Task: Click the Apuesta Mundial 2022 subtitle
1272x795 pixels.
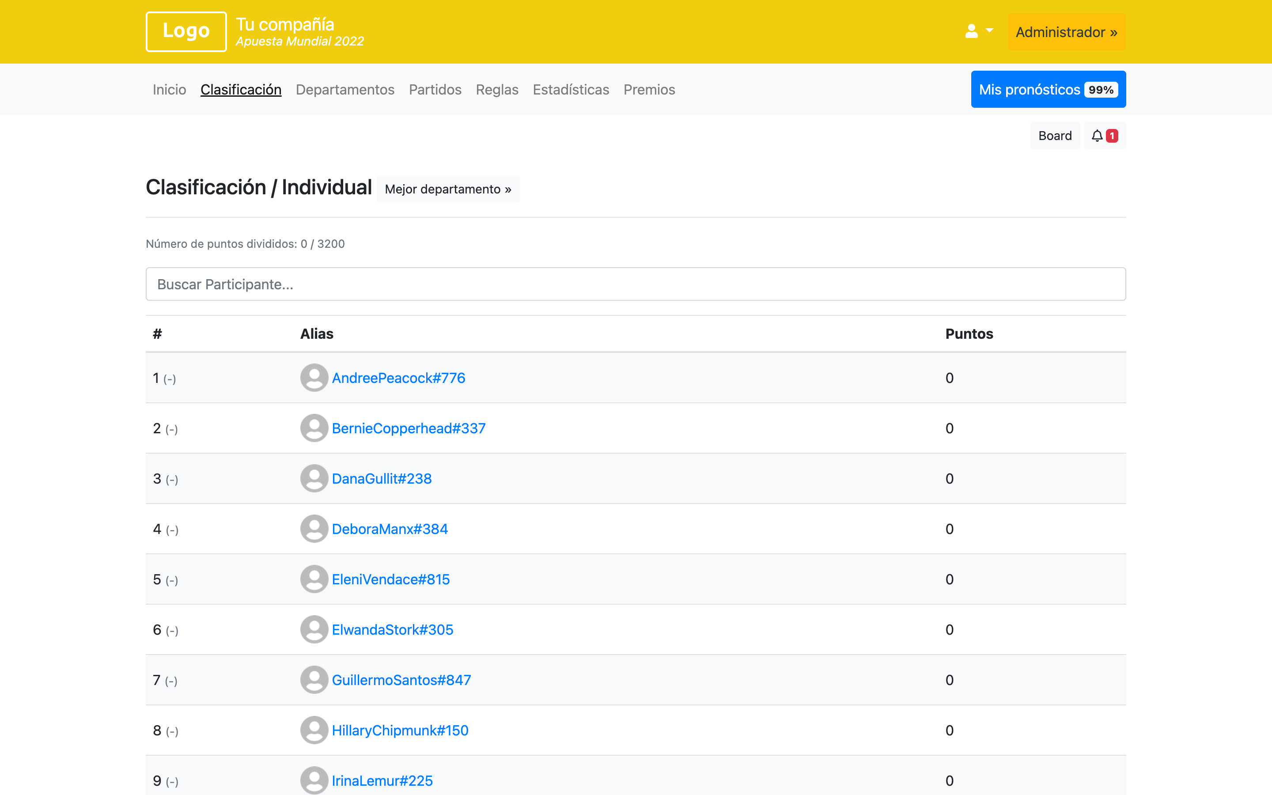Action: [x=299, y=41]
